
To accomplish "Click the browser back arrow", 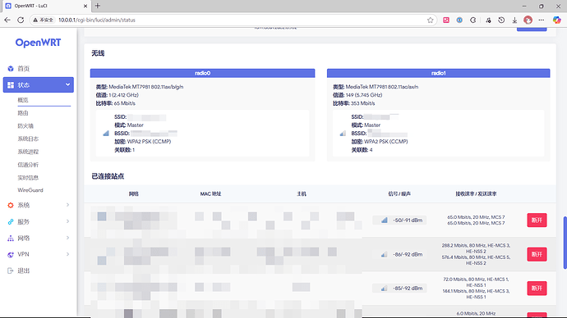I will pos(7,20).
